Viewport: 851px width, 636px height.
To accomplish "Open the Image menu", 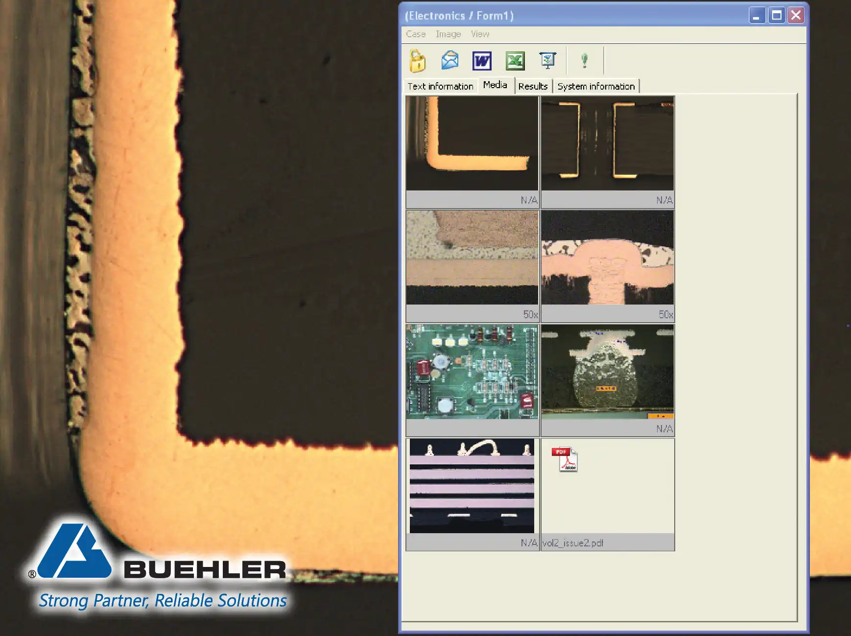I will pyautogui.click(x=448, y=34).
